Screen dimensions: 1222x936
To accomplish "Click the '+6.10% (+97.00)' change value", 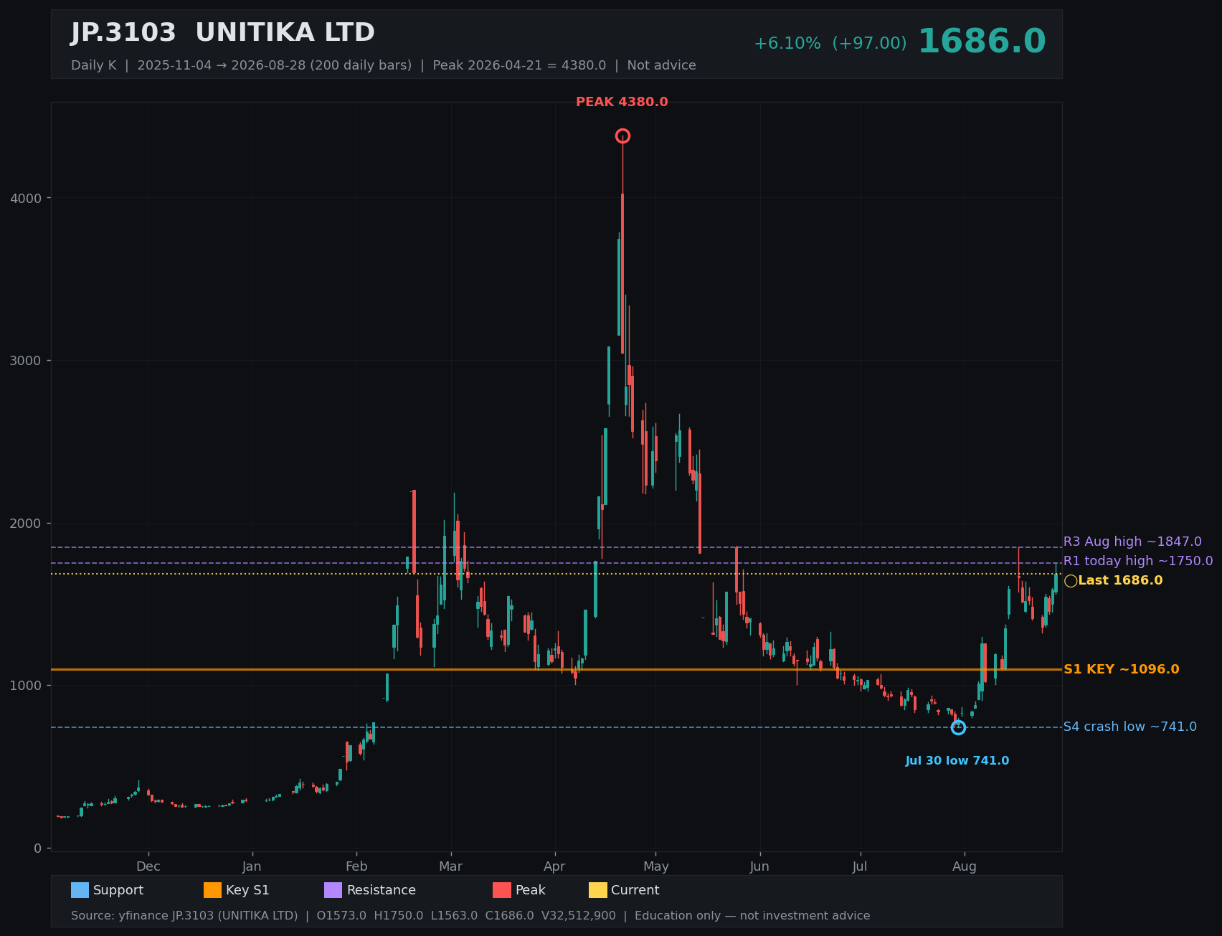I will point(830,44).
